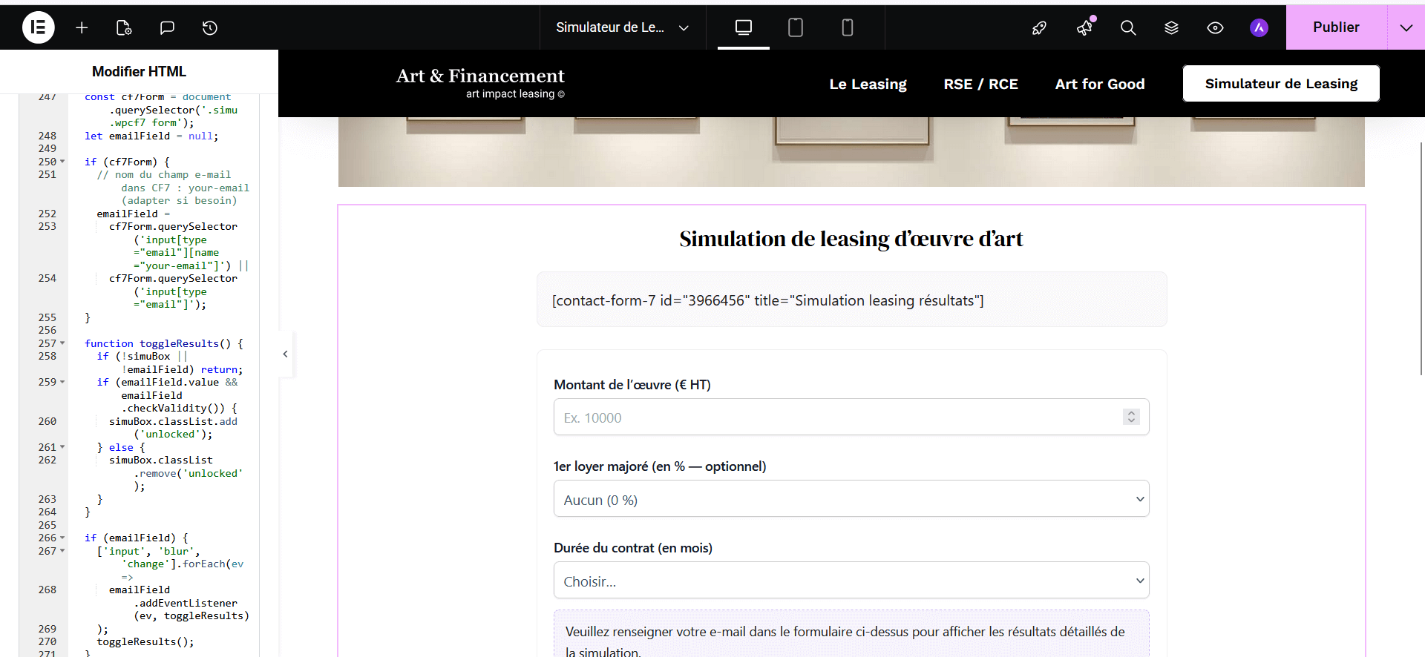The image size is (1425, 657).
Task: Open the Elementor main menu logo
Action: point(39,27)
